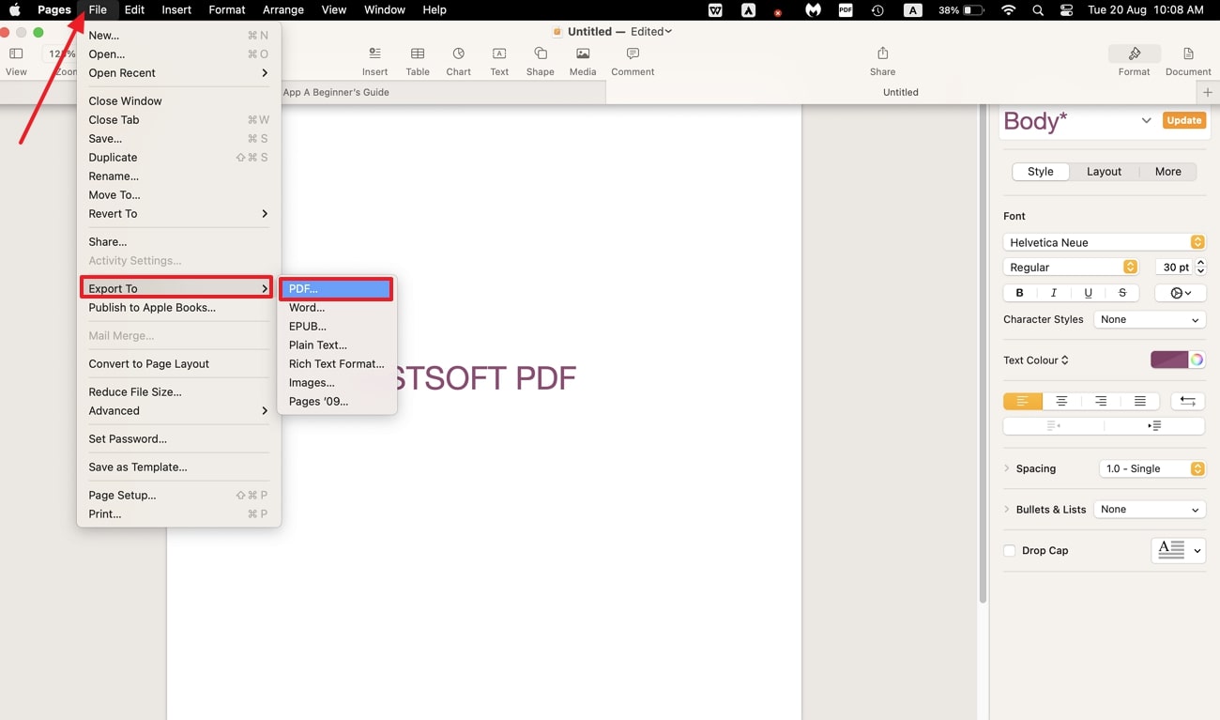This screenshot has height=720, width=1220.
Task: Expand the Bullets & Lists section
Action: 1008,509
